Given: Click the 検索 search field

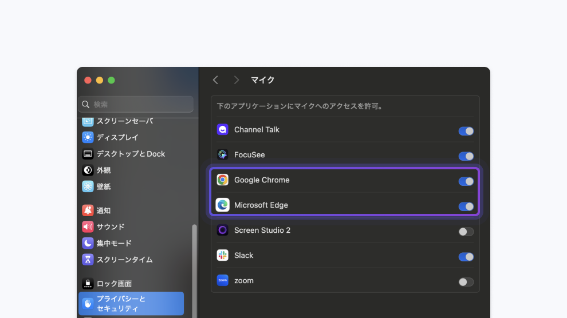Looking at the screenshot, I should (136, 104).
